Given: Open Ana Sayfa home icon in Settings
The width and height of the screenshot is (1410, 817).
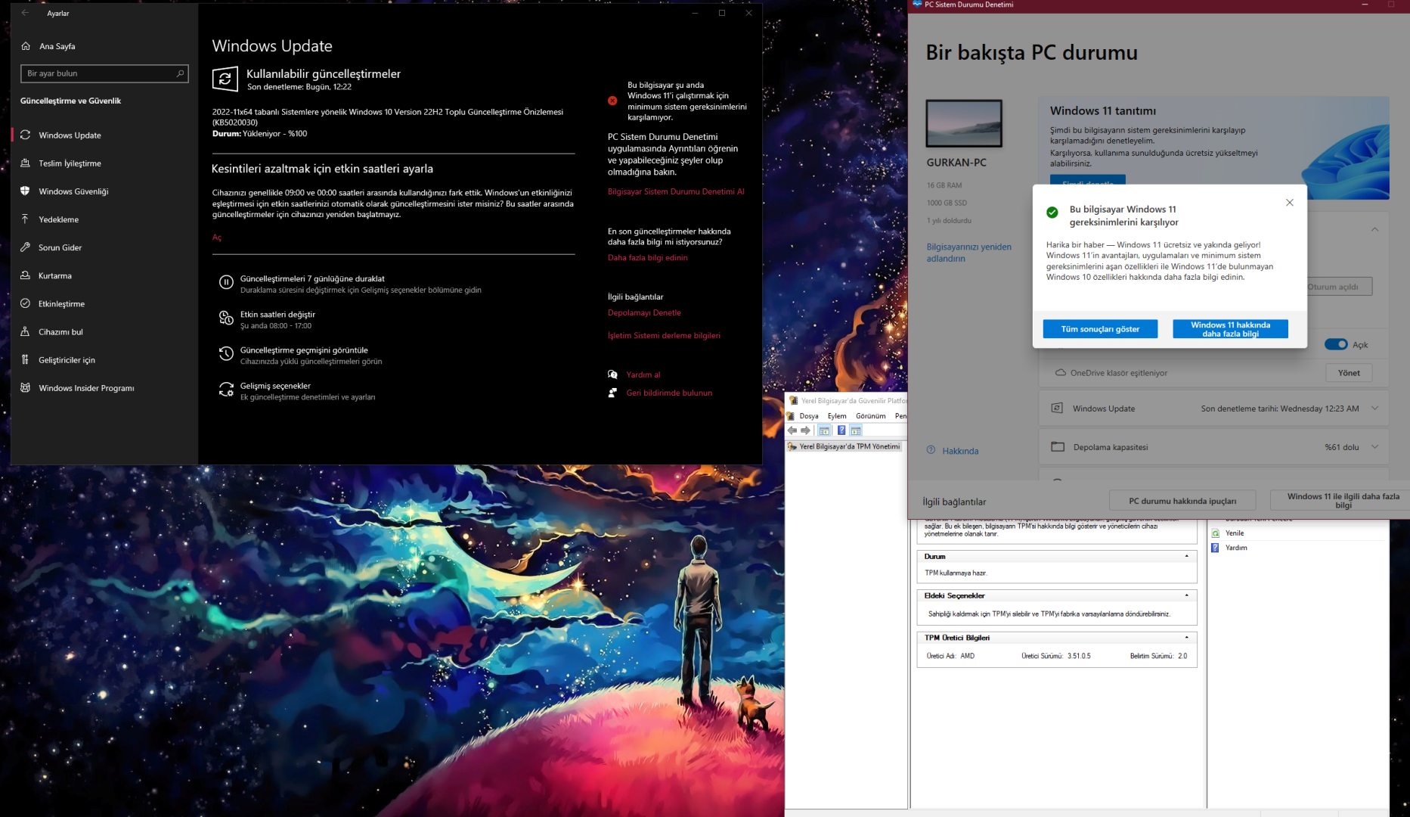Looking at the screenshot, I should pyautogui.click(x=26, y=46).
